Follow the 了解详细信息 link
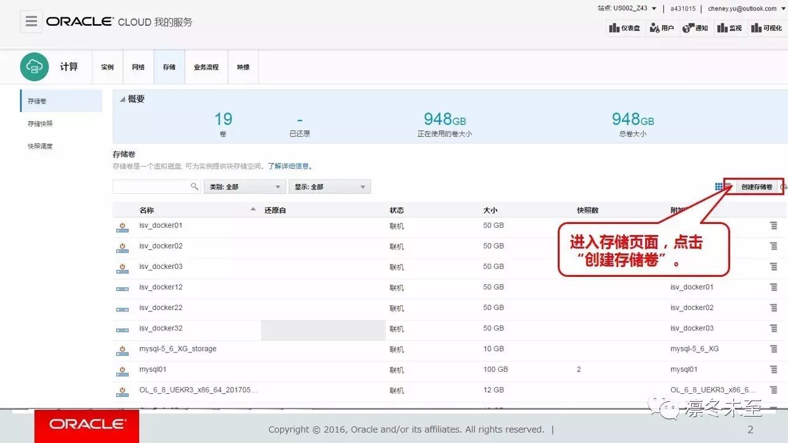Screen dimensions: 788x443 pyautogui.click(x=290, y=166)
